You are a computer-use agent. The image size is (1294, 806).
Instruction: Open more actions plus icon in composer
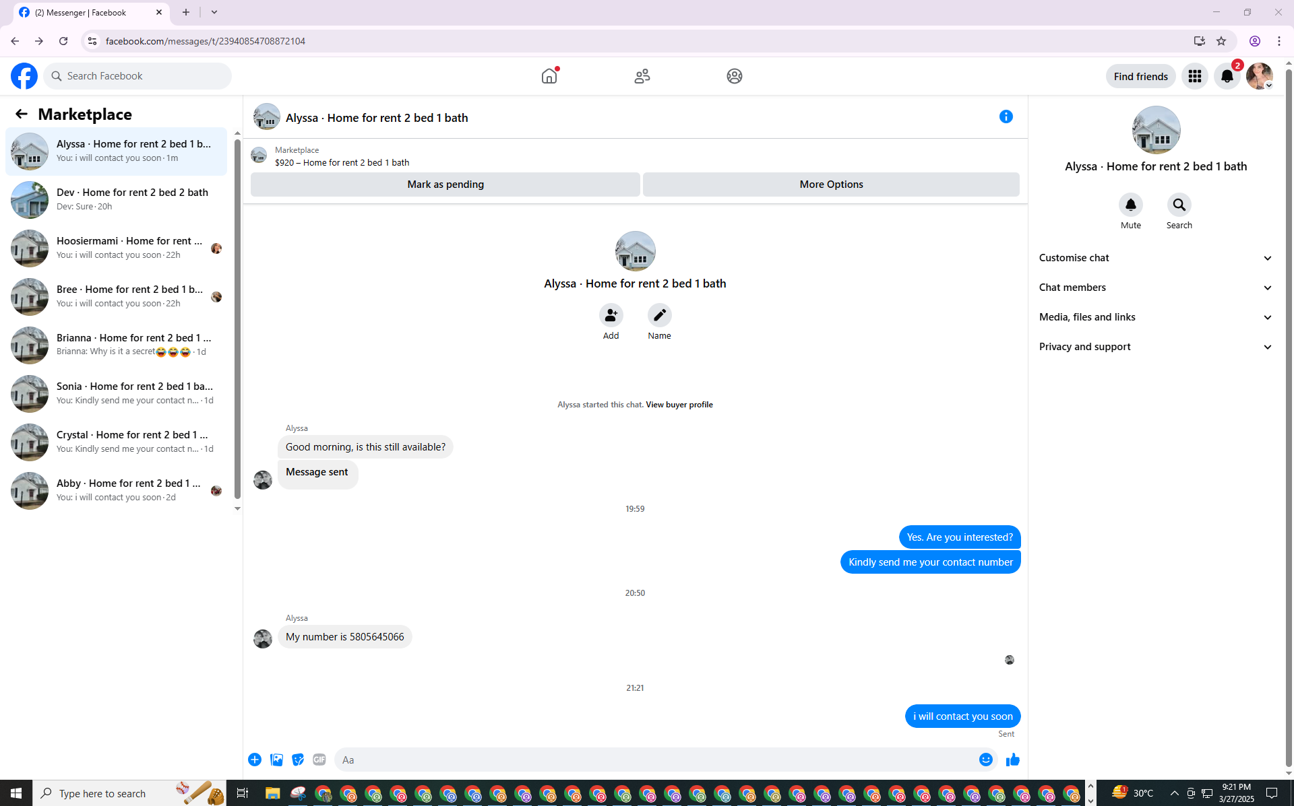[255, 760]
